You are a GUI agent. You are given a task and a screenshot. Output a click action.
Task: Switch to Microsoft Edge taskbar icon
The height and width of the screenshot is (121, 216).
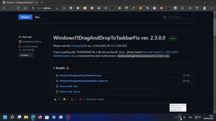click(x=33, y=117)
